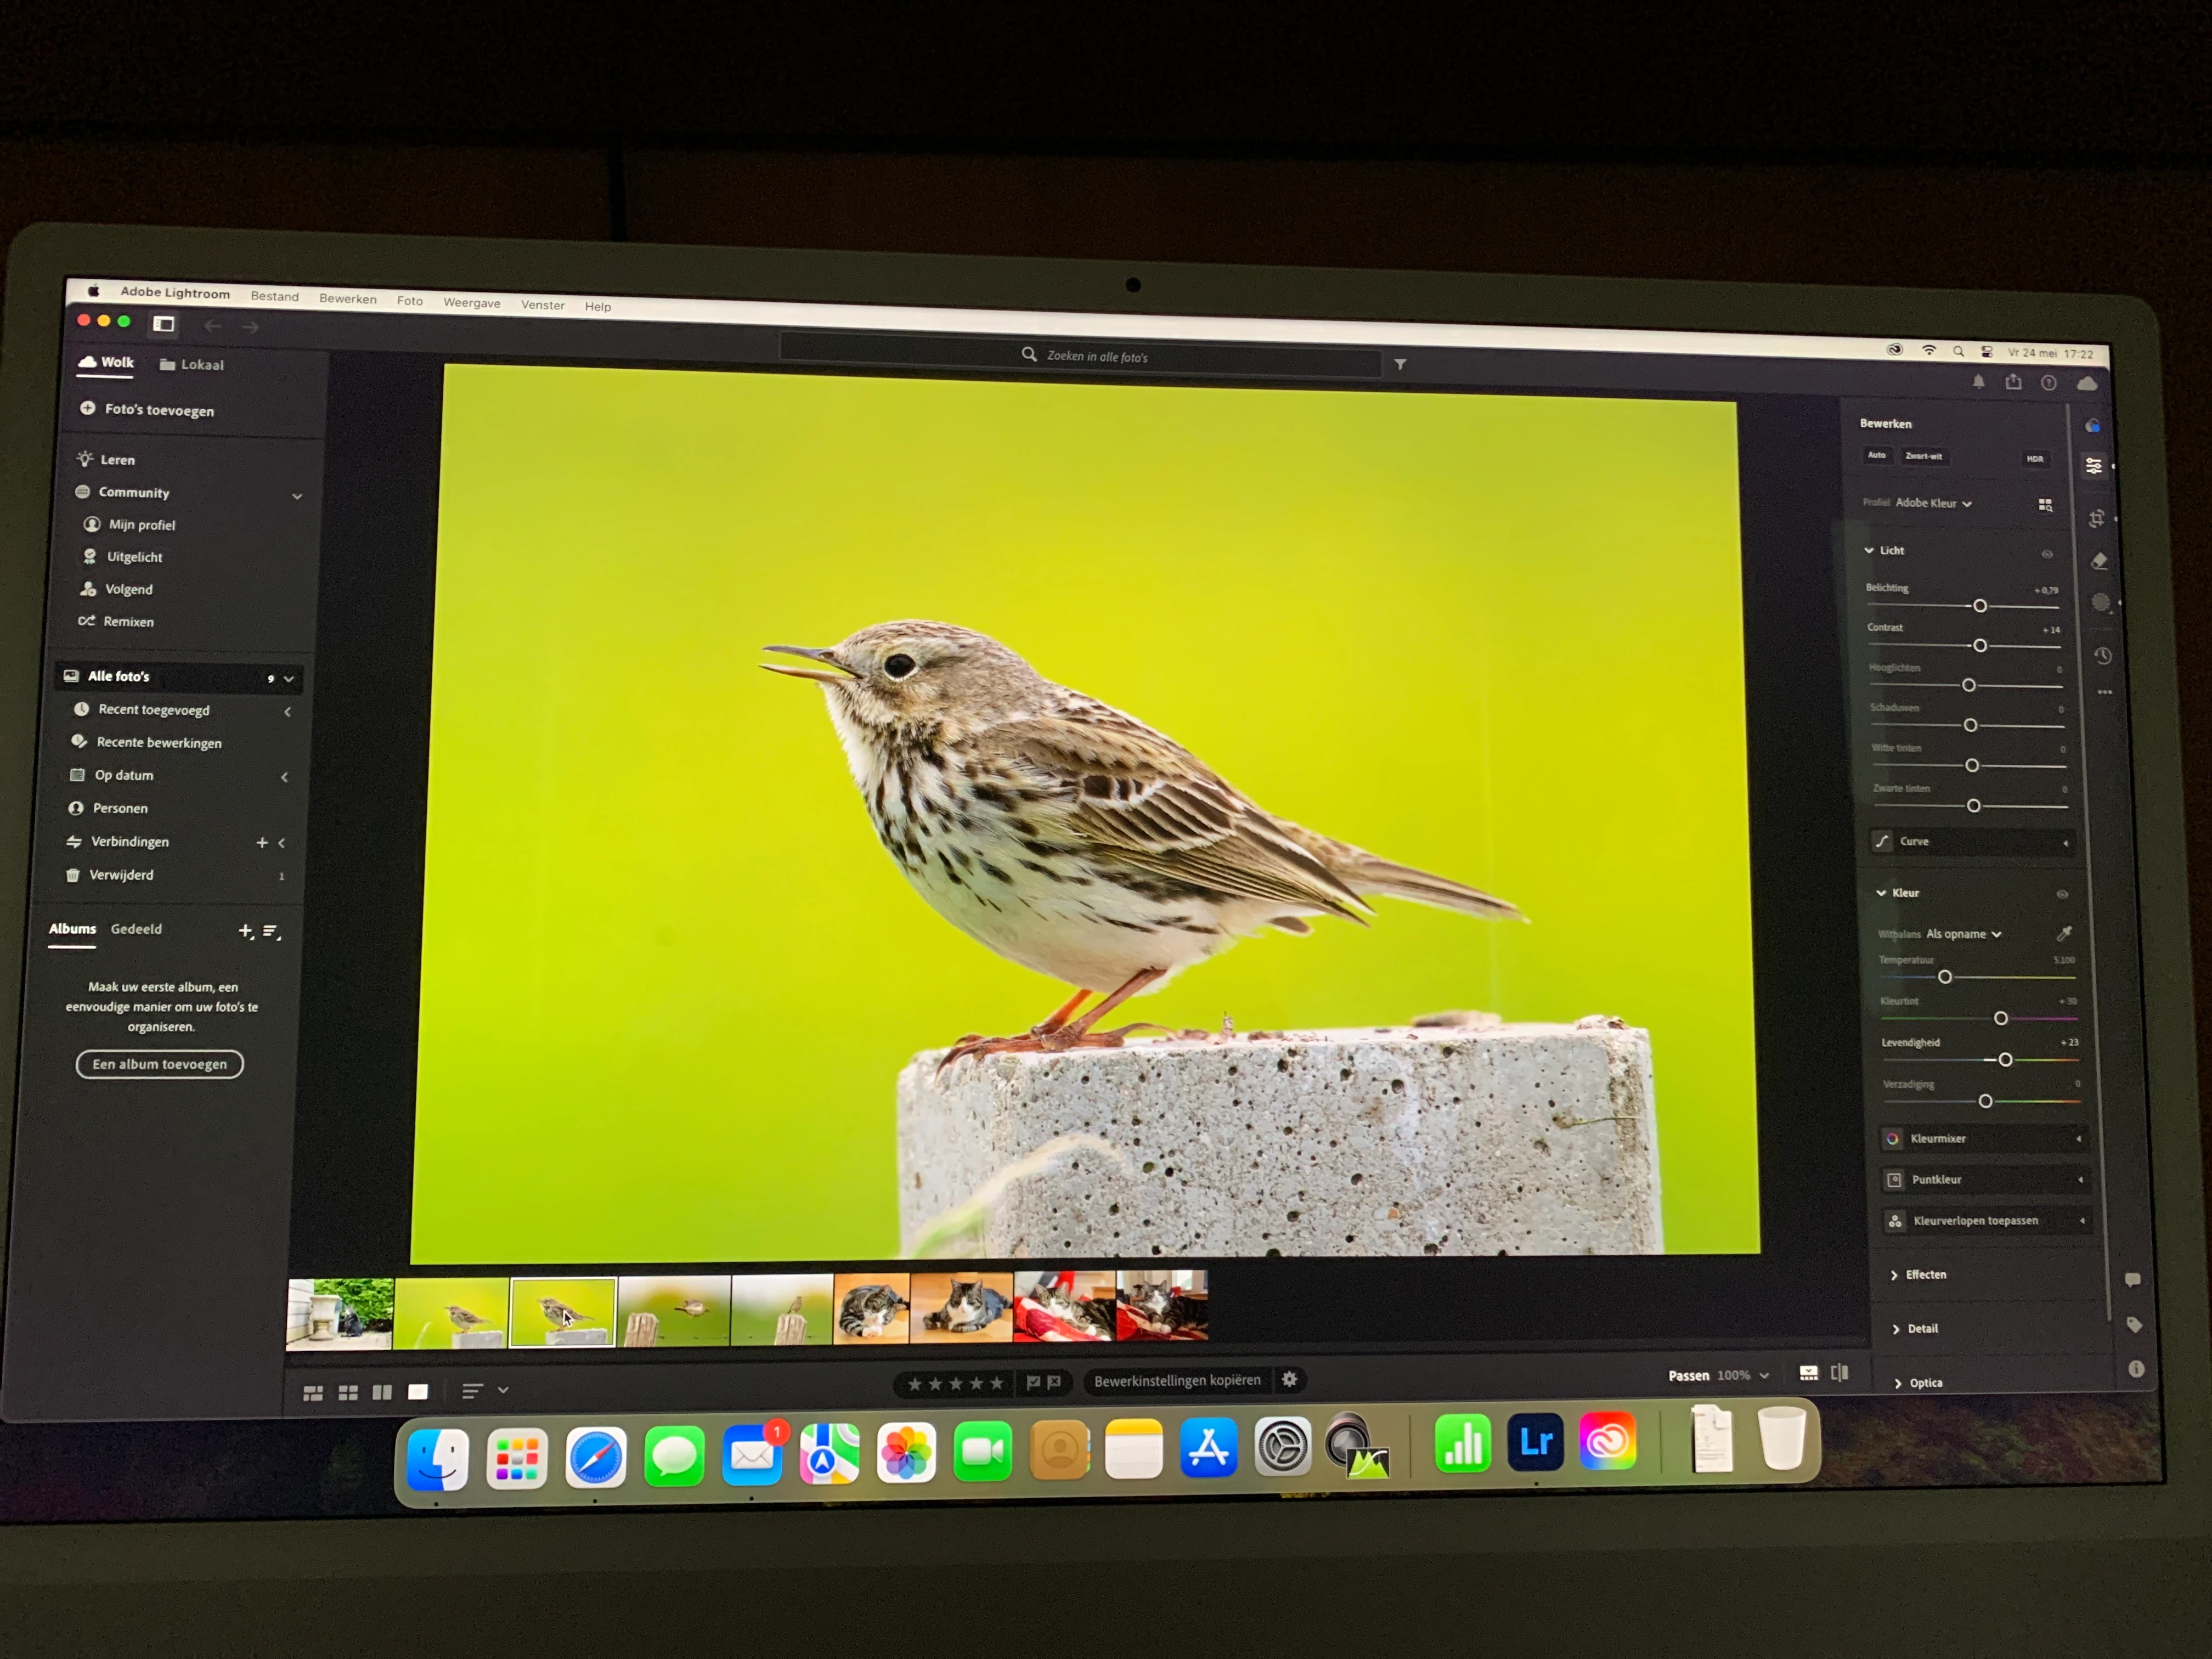Click the search filter funnel icon

coord(1400,365)
